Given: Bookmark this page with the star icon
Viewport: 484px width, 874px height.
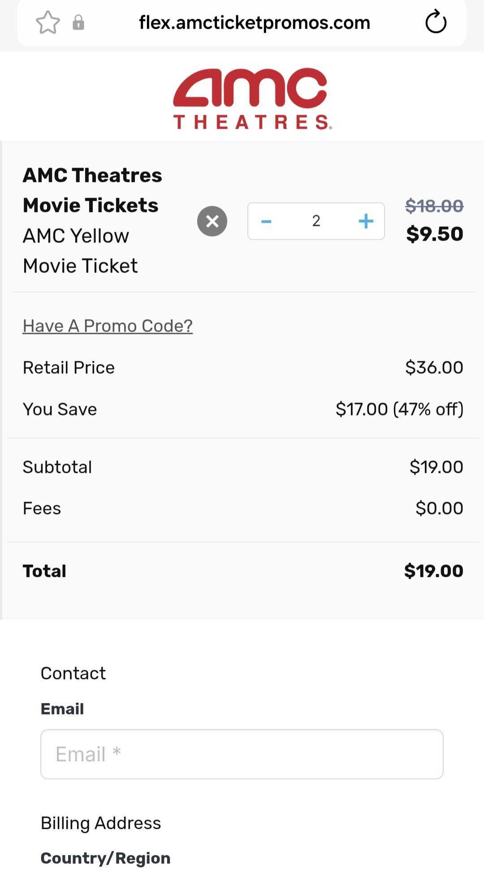Looking at the screenshot, I should (x=48, y=22).
